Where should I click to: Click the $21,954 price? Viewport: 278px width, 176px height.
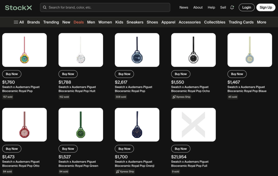click(179, 157)
